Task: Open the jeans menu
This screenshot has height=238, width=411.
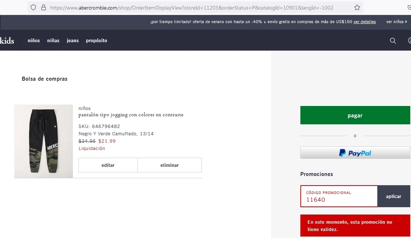Action: pyautogui.click(x=73, y=41)
